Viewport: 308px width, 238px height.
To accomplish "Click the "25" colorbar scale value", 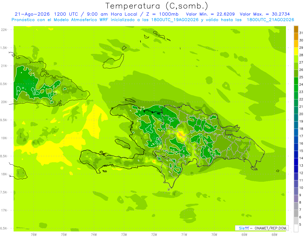I will click(301, 77).
